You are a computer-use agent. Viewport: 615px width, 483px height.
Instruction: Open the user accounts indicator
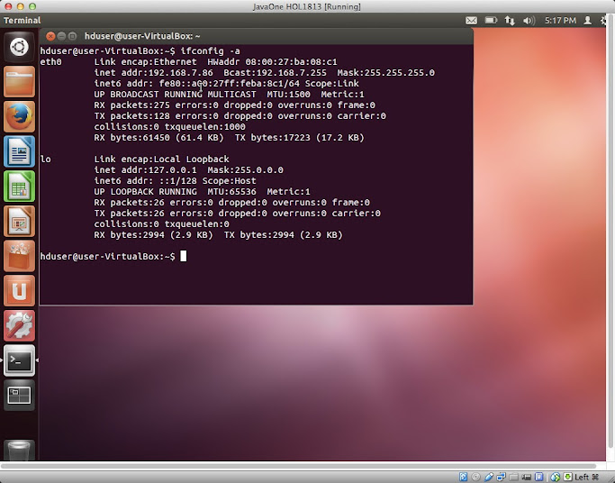pyautogui.click(x=587, y=21)
